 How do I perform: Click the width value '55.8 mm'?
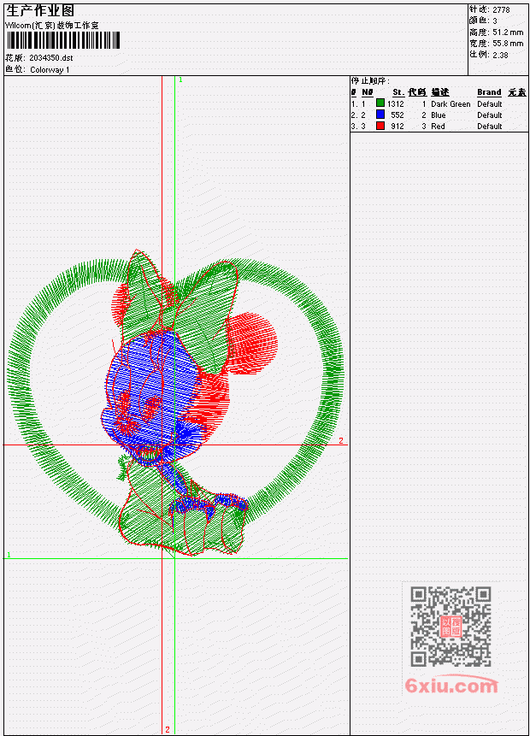(508, 44)
